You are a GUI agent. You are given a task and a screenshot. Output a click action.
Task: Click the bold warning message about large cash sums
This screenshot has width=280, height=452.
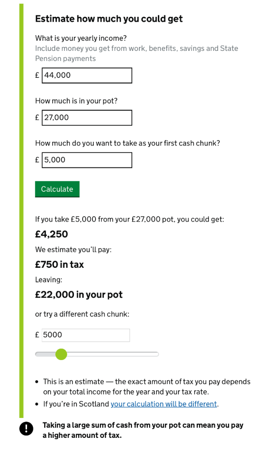(x=142, y=430)
